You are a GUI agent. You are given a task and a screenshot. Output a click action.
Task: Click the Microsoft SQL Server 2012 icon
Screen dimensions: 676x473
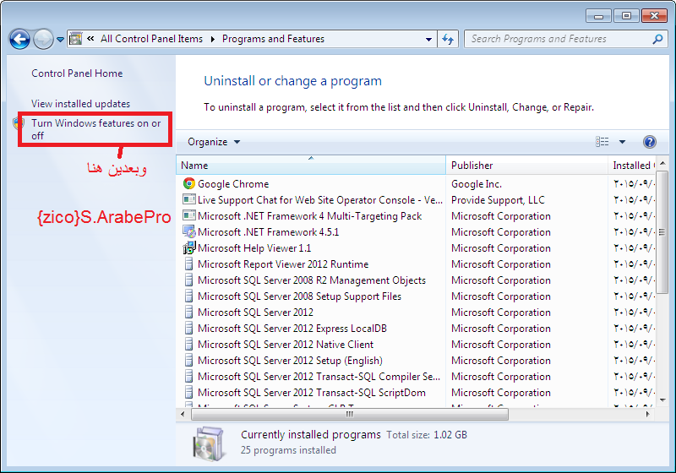188,312
